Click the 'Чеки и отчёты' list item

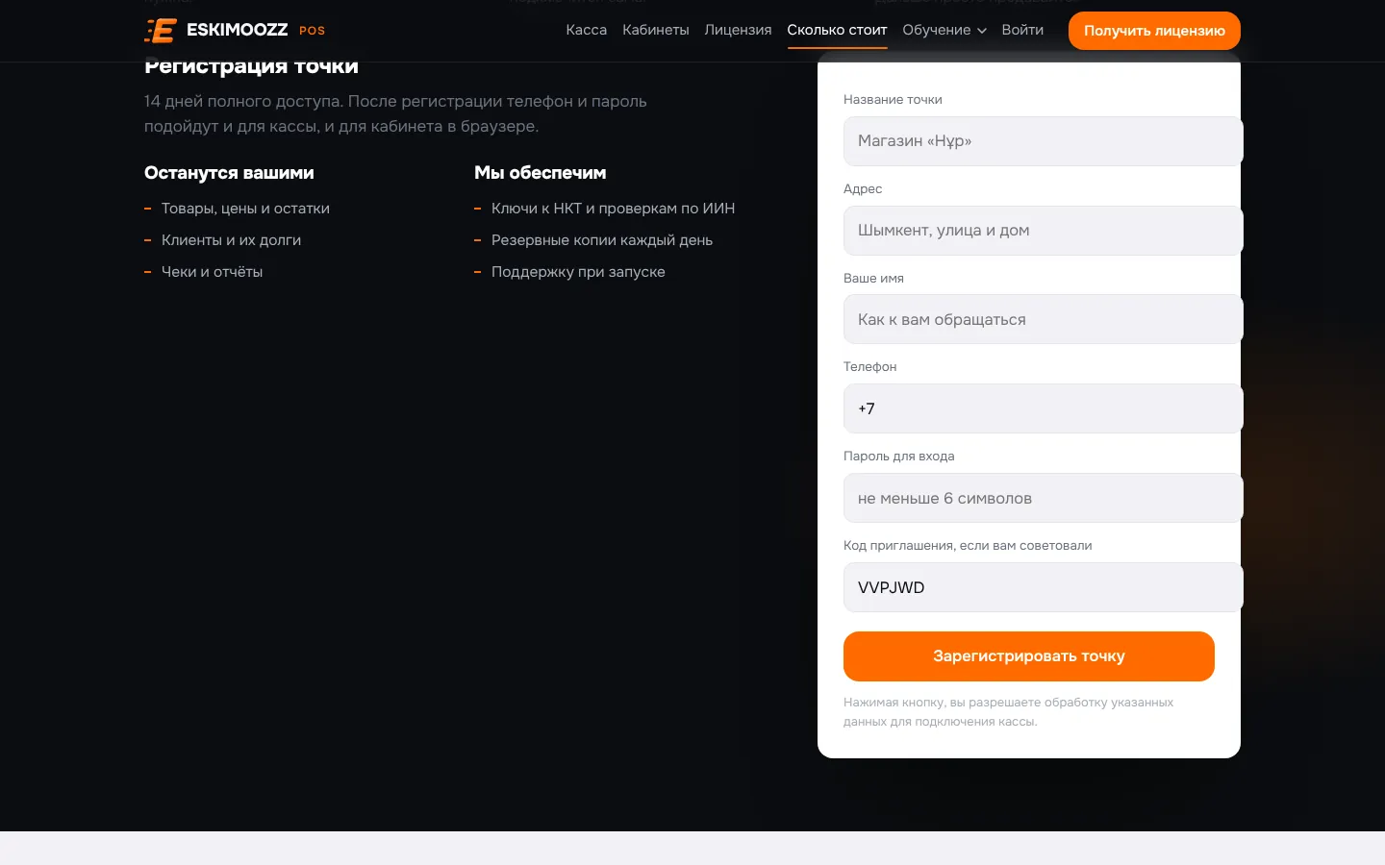(212, 272)
